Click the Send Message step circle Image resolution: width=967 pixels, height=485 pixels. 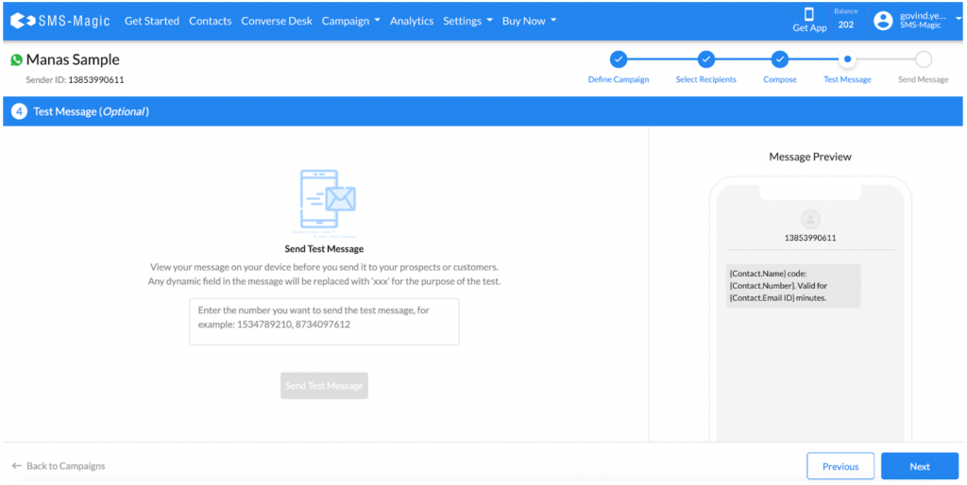point(923,59)
